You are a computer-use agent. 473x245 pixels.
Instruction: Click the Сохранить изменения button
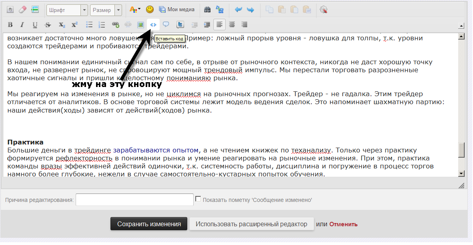[x=149, y=224]
